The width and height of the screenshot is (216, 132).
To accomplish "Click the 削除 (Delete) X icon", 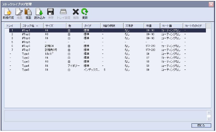I will coord(76,12).
